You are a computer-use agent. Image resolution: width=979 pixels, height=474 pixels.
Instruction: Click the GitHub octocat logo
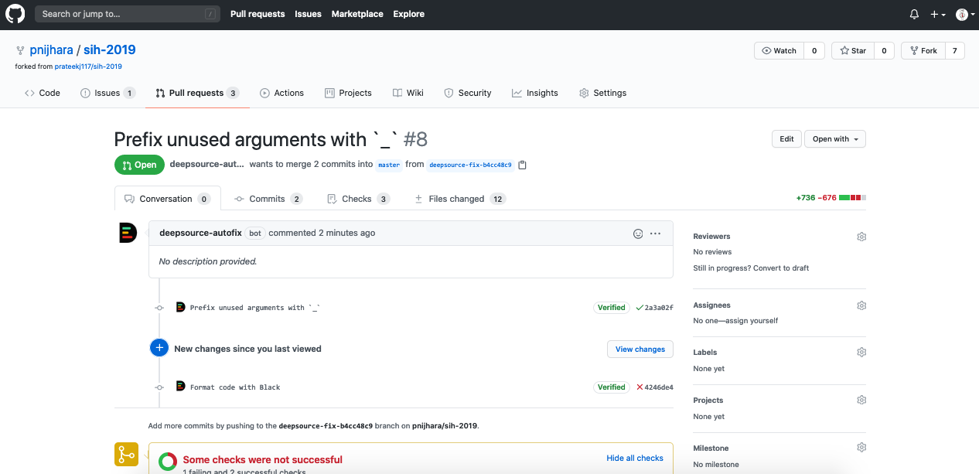15,13
